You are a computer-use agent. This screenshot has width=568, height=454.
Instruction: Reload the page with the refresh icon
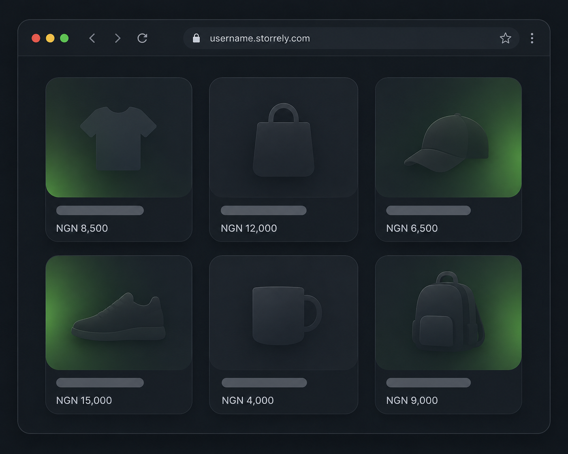(x=142, y=38)
